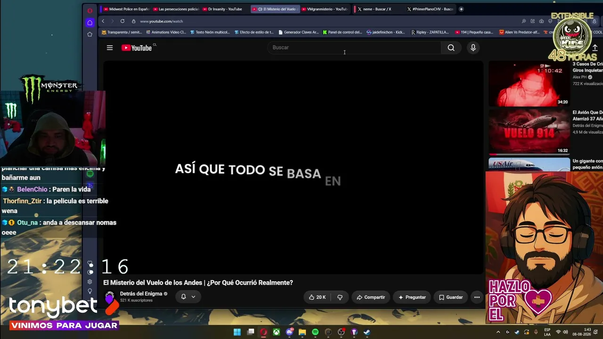Switch to the Las persecuciones policiales tab
The width and height of the screenshot is (603, 339).
[176, 9]
